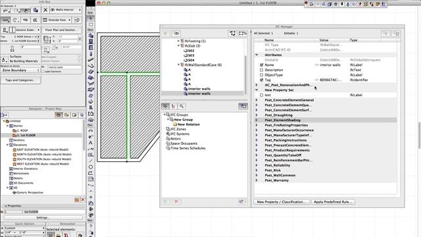421x237 pixels.
Task: Click Floor Plan and Section button
Action: click(x=61, y=30)
